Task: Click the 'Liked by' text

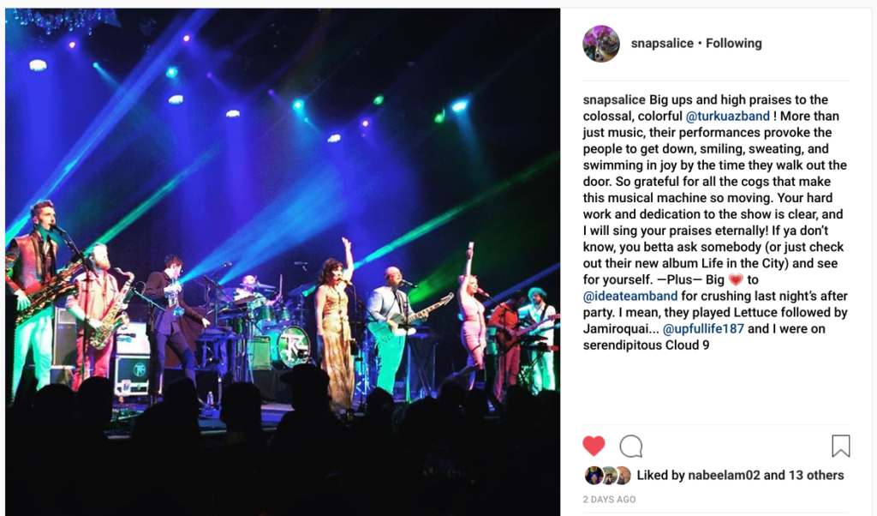Action: coord(660,475)
